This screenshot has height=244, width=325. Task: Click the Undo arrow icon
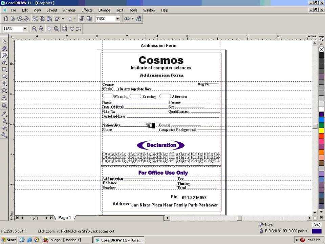[x=57, y=19]
